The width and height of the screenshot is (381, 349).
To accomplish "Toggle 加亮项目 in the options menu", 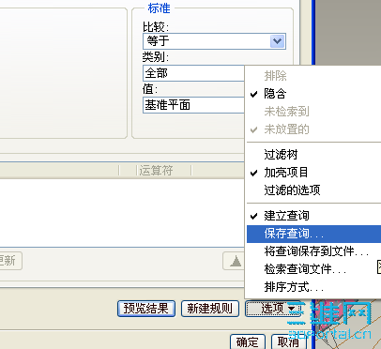I will (x=313, y=173).
